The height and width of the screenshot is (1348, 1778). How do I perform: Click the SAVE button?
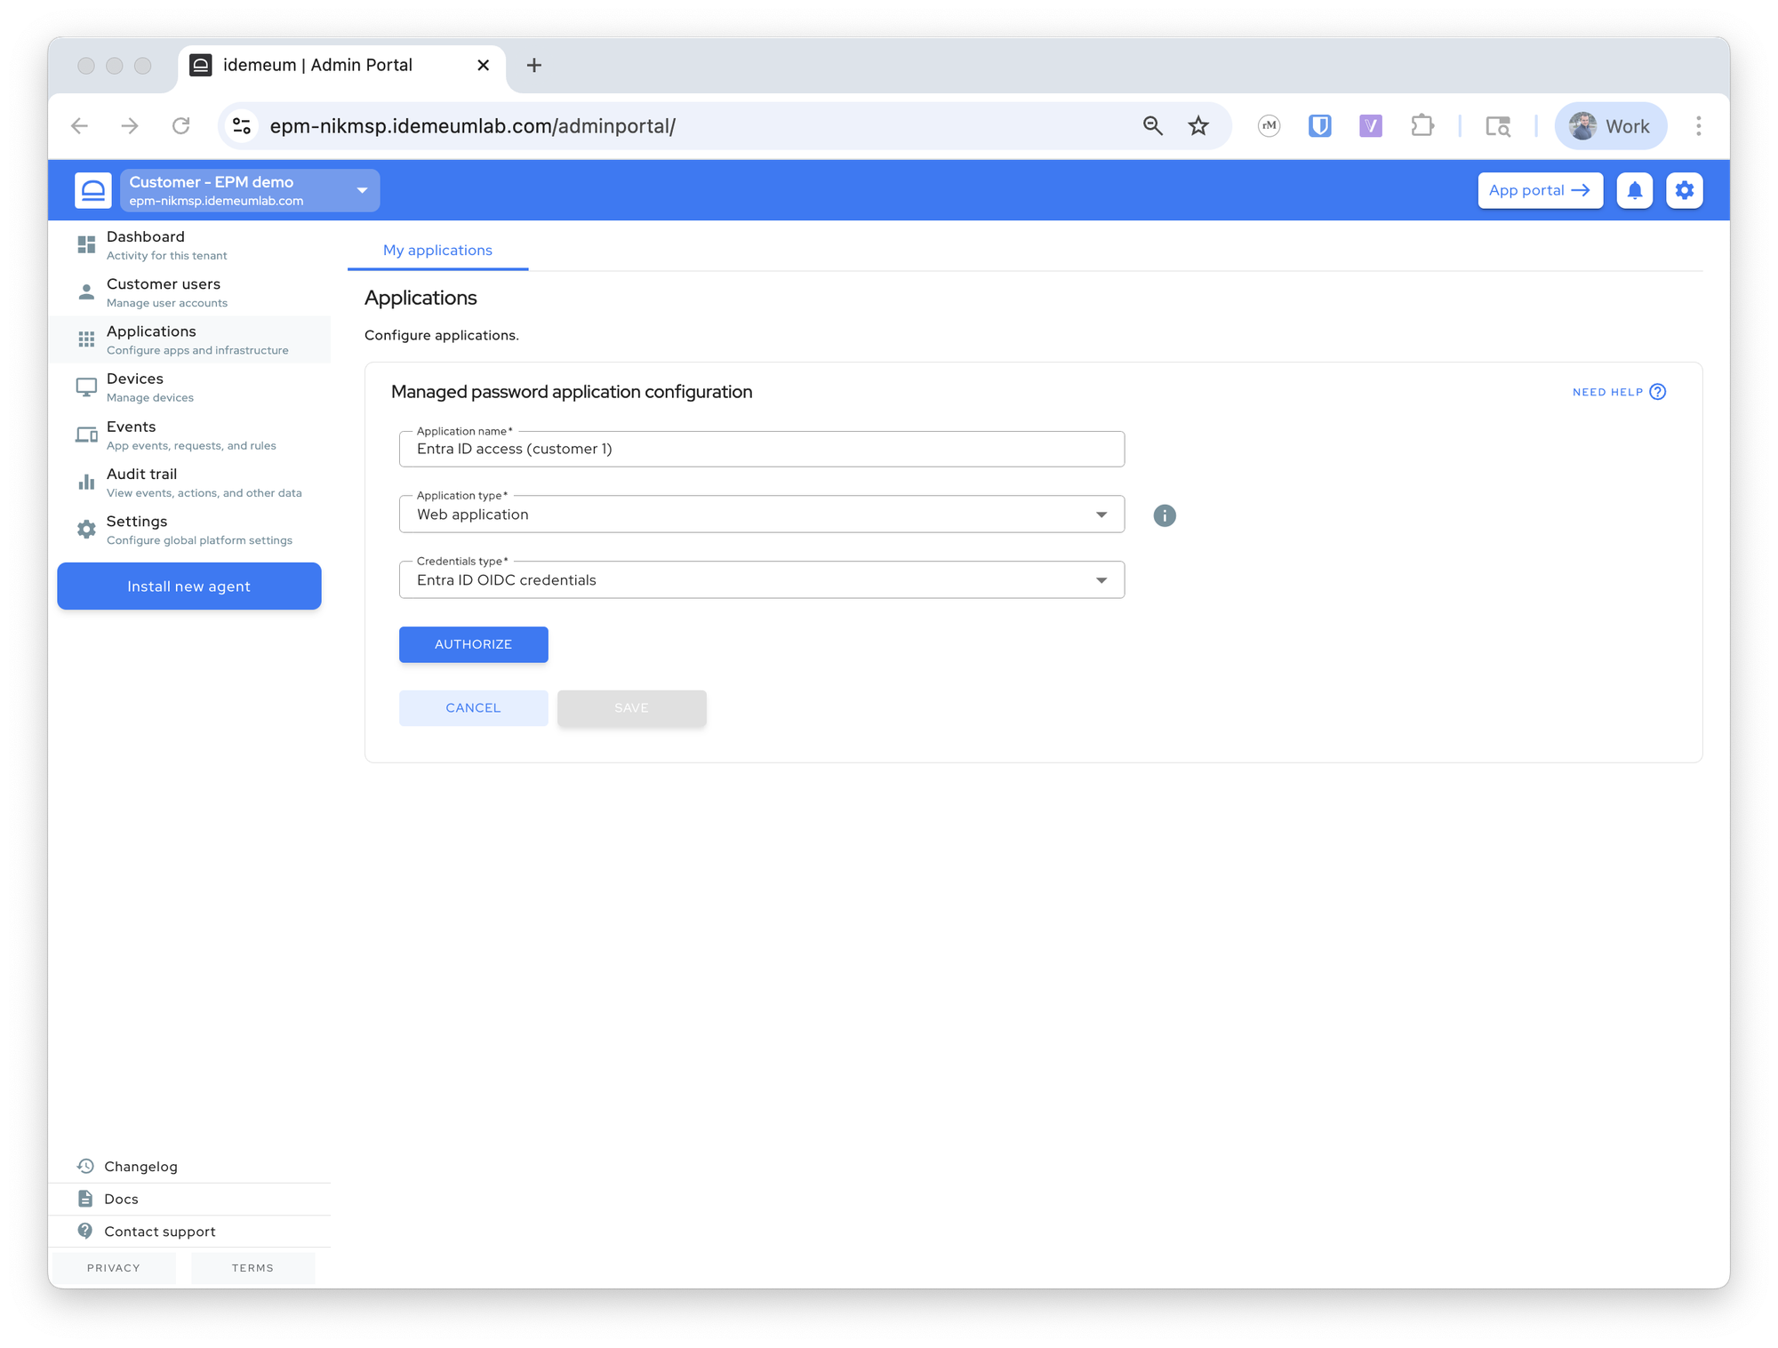(x=632, y=708)
